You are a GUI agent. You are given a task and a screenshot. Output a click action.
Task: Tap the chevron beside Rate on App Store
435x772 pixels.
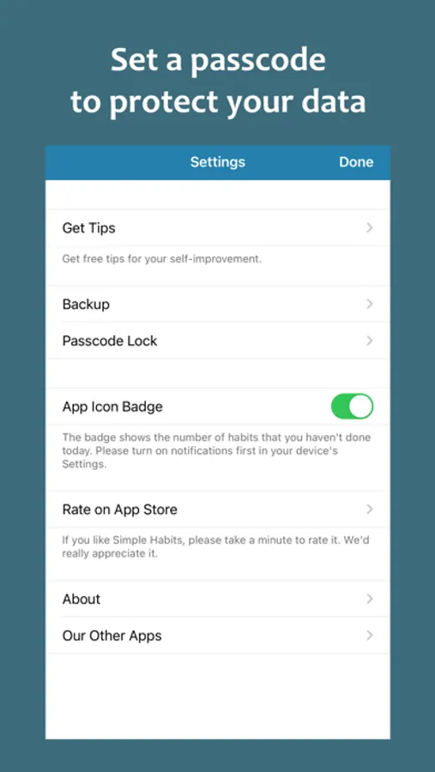(x=370, y=509)
